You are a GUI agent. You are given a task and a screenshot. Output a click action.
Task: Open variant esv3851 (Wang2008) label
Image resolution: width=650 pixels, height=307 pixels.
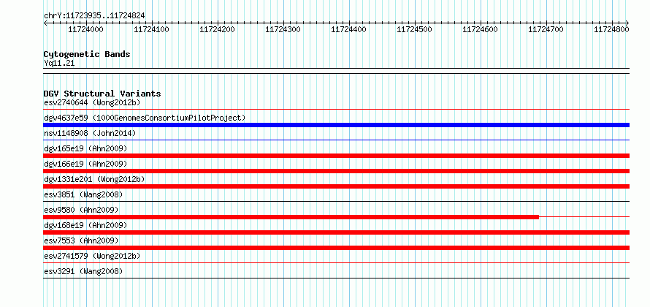(x=83, y=194)
